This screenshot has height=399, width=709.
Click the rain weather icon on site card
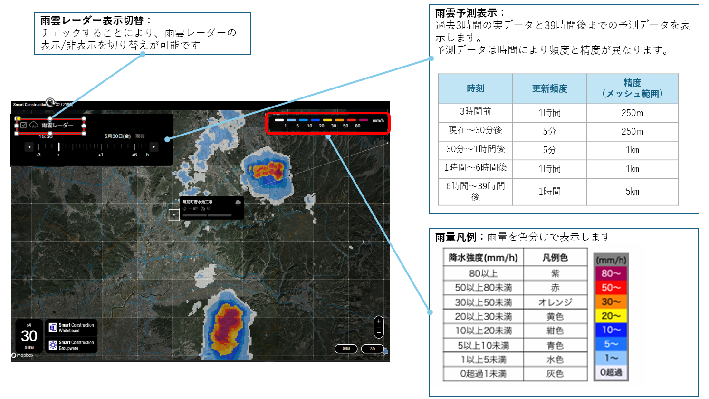[238, 203]
